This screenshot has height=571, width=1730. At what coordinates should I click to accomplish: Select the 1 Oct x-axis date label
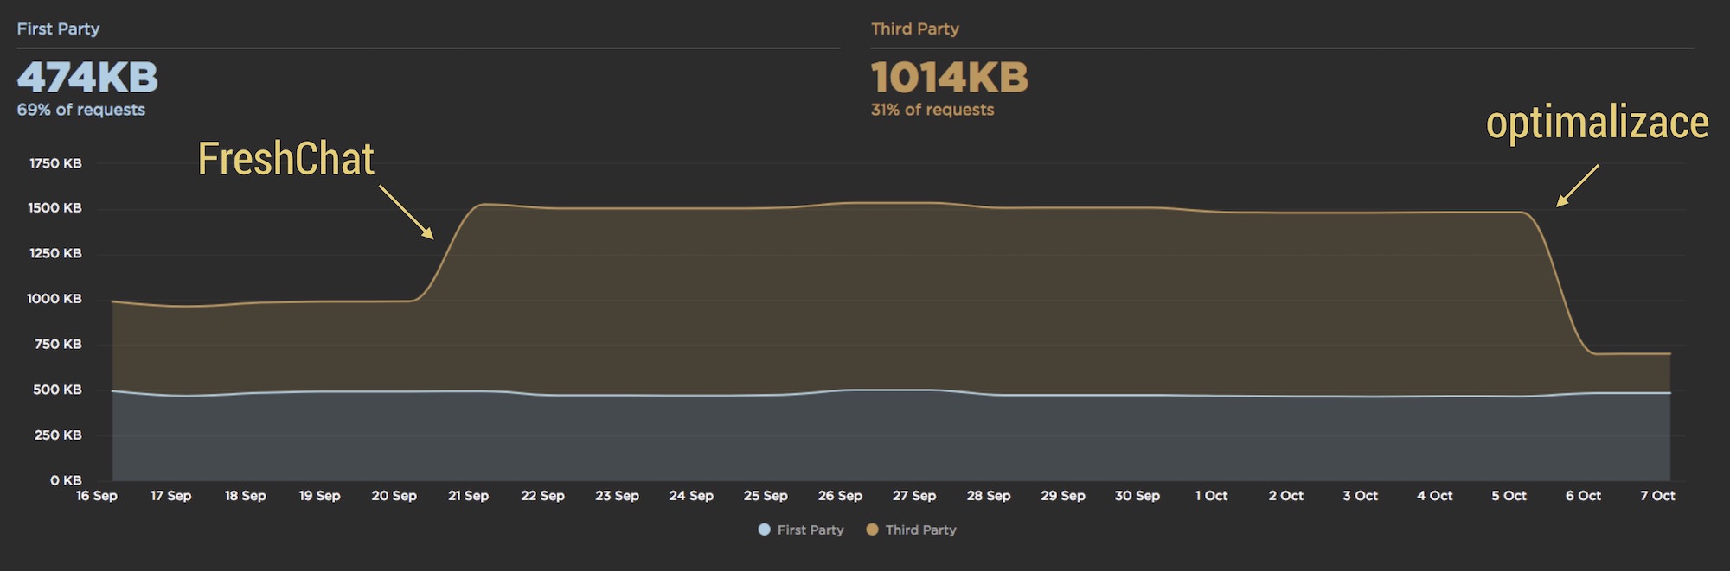pyautogui.click(x=1211, y=496)
